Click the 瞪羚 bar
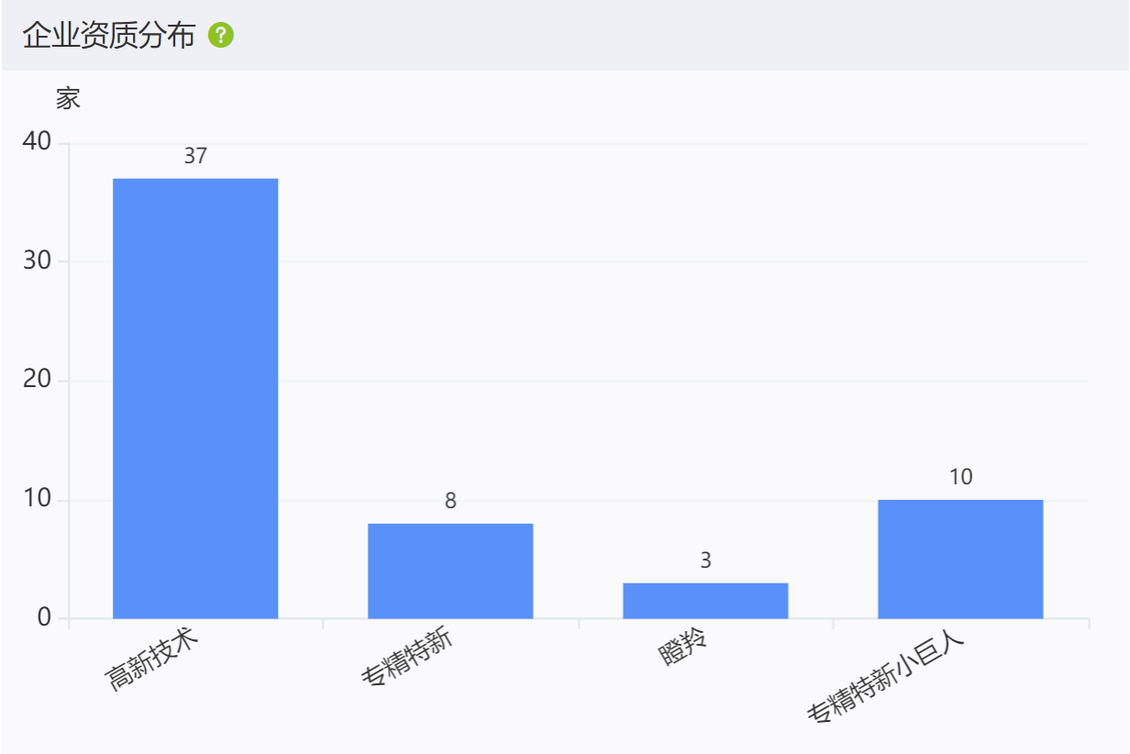 pyautogui.click(x=705, y=601)
